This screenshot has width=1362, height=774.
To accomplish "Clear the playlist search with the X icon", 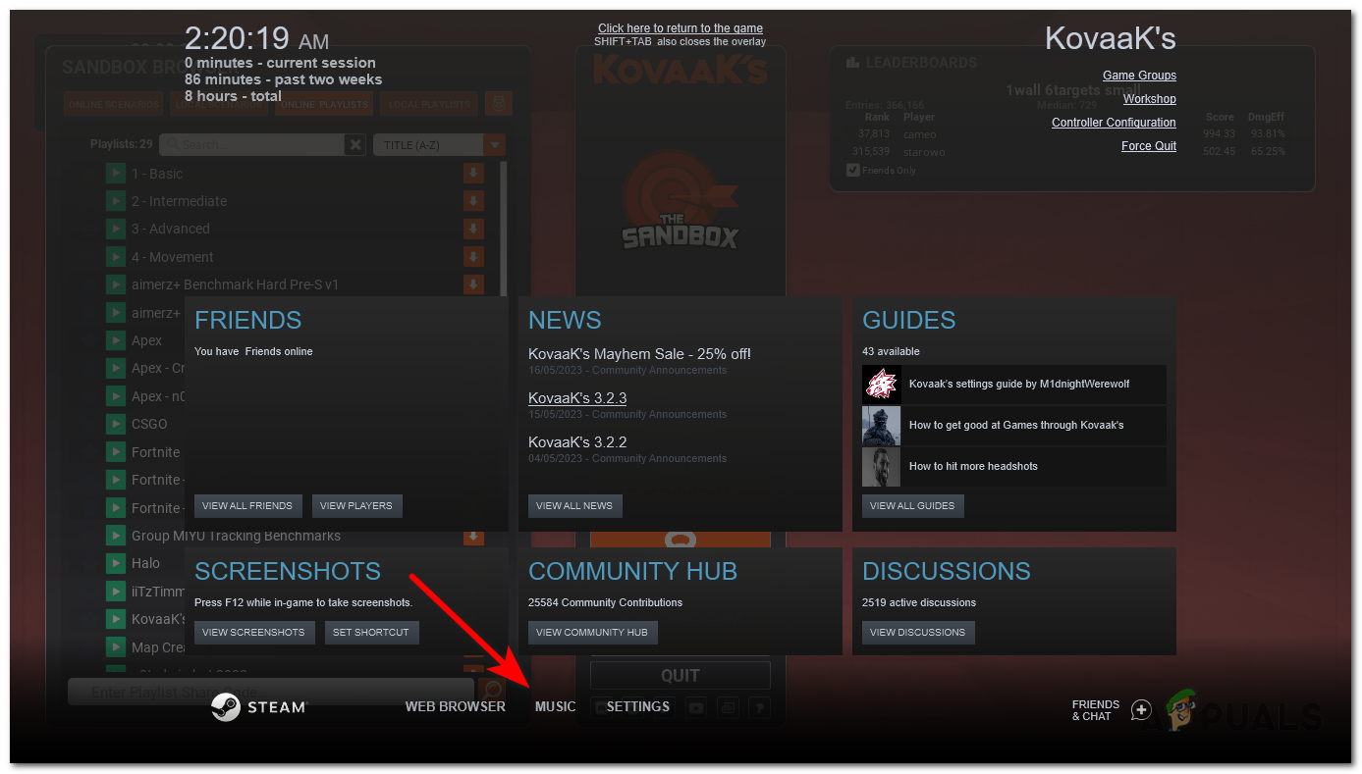I will click(354, 143).
